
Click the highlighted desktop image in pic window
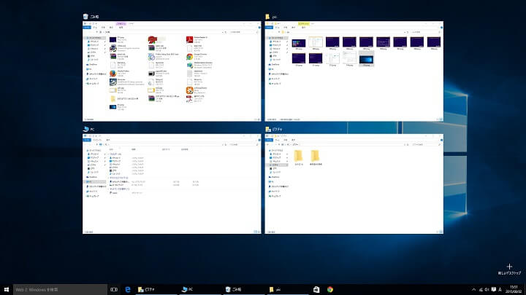point(366,60)
